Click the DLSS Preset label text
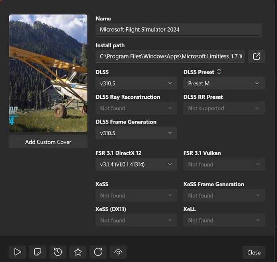Screen dimensions: 277x262 point(199,72)
